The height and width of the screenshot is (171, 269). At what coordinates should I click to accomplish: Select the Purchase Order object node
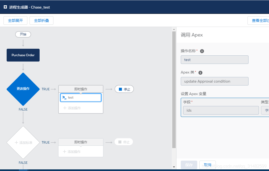[x=23, y=55]
